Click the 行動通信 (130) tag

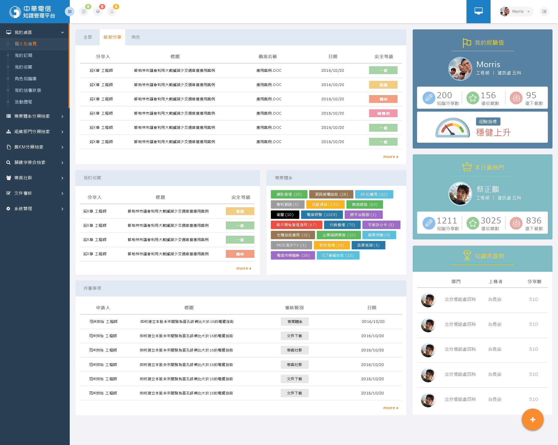(325, 204)
